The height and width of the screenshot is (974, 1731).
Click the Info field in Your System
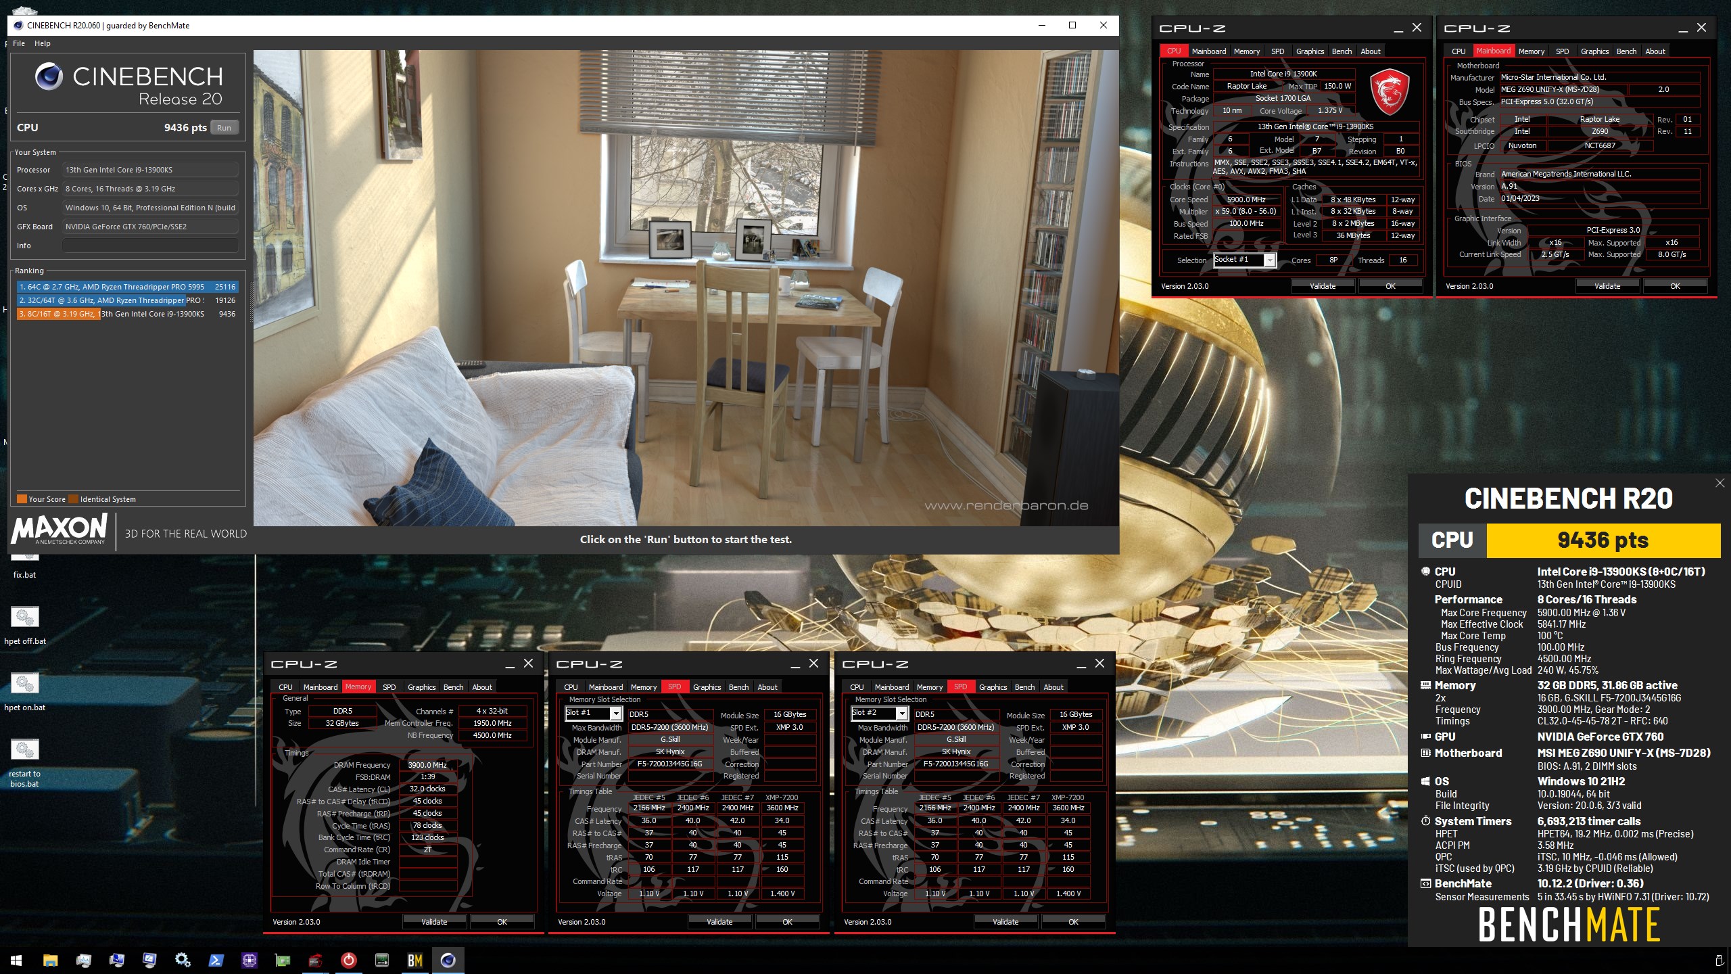point(150,246)
